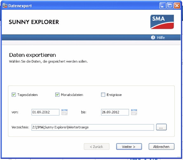This screenshot has width=183, height=160.
Task: Close the Datenexport dialog
Action: (x=177, y=6)
